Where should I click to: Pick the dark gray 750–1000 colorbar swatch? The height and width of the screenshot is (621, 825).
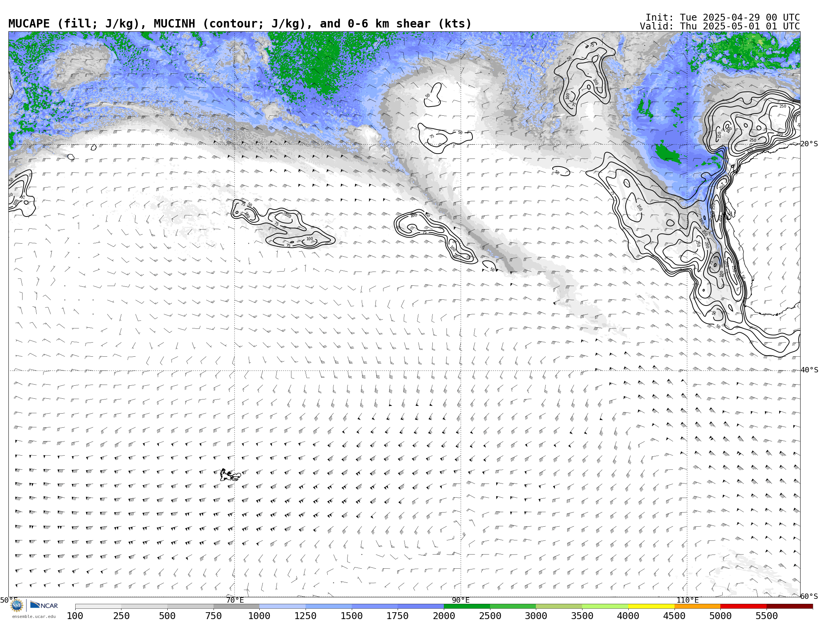[x=236, y=606]
